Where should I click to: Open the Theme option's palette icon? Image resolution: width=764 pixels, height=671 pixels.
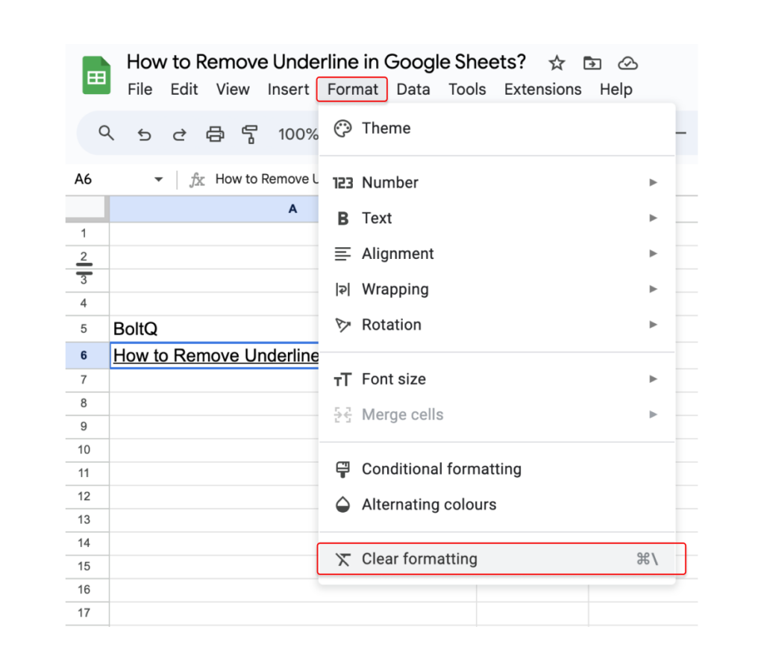click(x=342, y=128)
